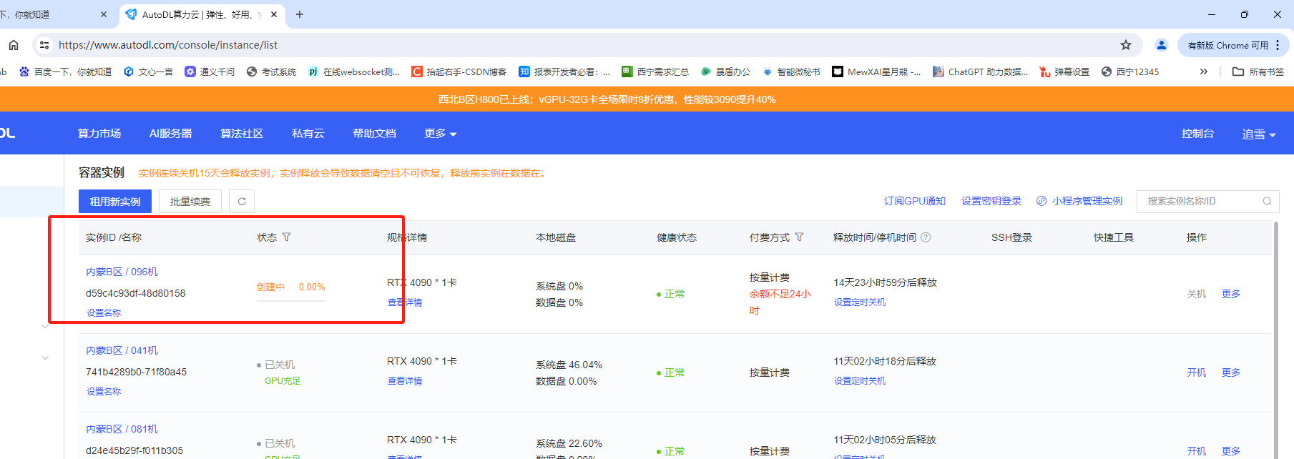Open 考试系统 bookmark
Screen dimensions: 1294x459
coord(271,71)
